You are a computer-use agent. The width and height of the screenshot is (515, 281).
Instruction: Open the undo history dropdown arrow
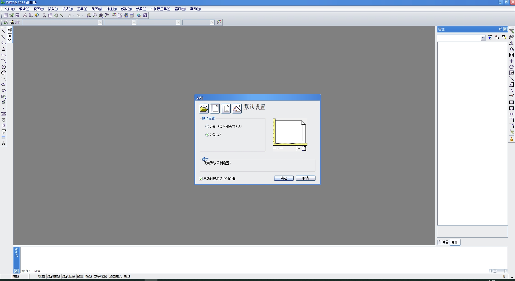[73, 16]
